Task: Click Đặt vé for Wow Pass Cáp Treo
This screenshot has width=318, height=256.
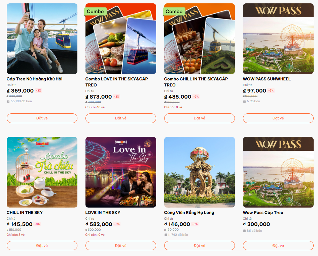Action: 278,246
